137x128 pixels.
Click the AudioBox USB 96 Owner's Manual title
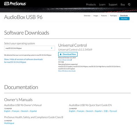(23, 105)
